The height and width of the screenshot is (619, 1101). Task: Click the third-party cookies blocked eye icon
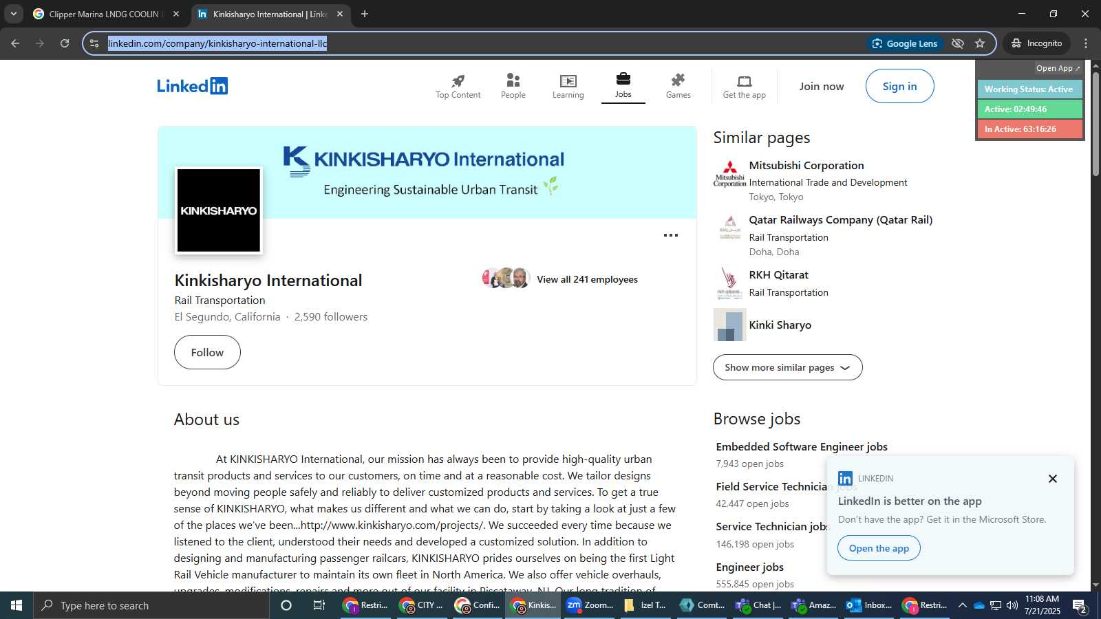coord(957,43)
